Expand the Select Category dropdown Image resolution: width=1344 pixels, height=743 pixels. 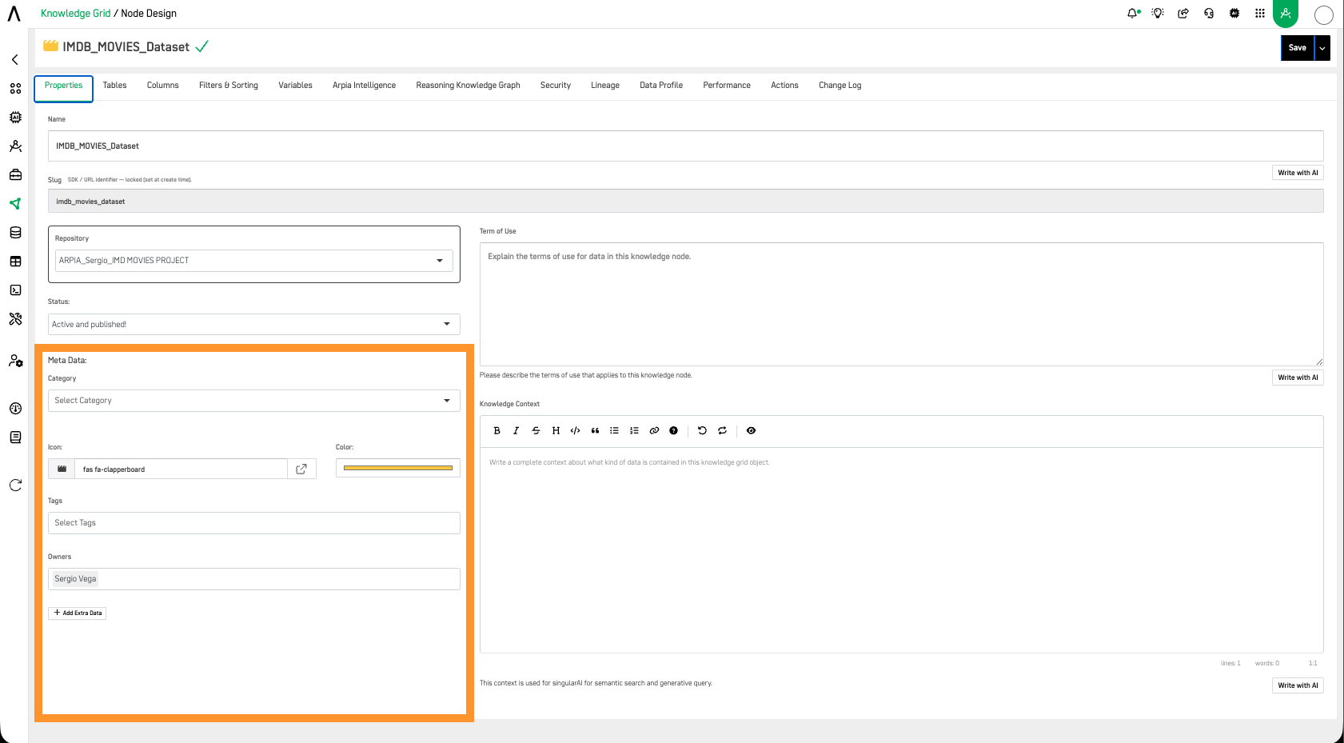(254, 401)
